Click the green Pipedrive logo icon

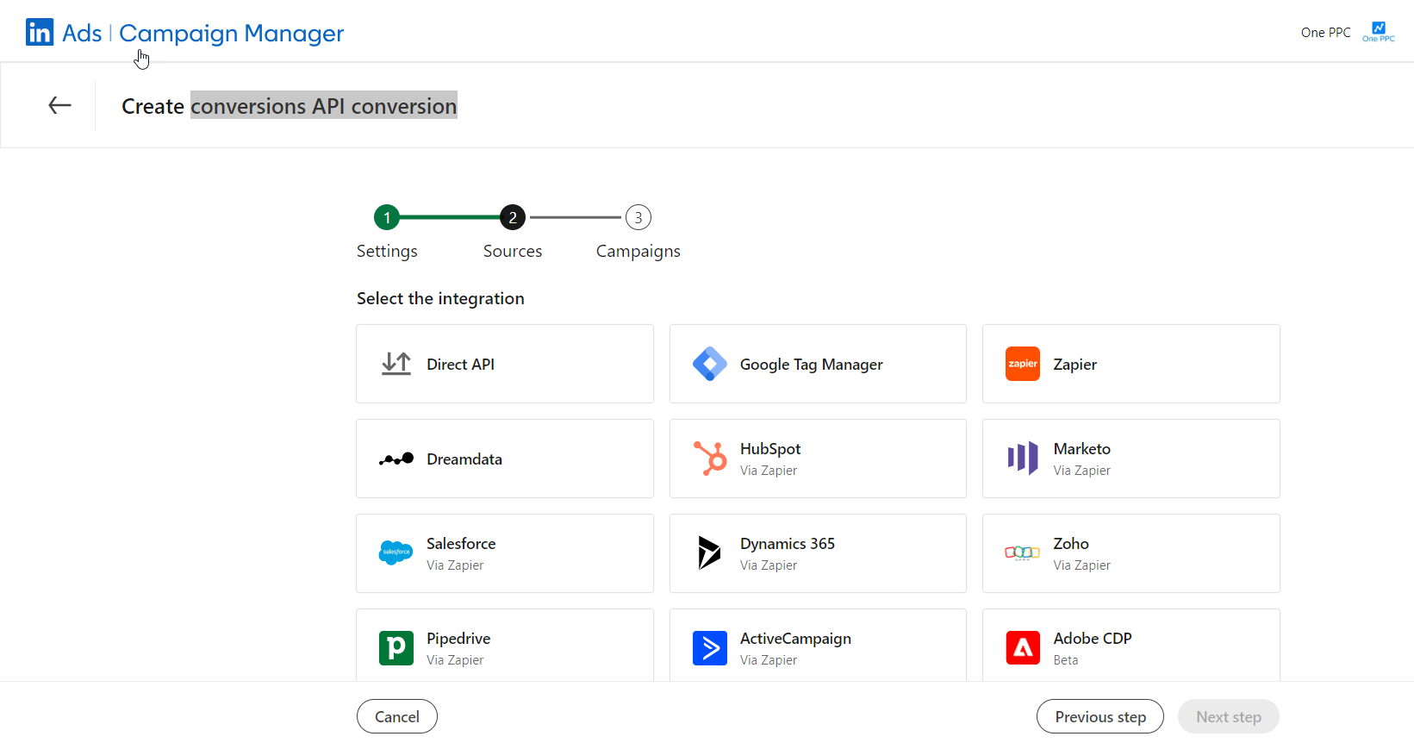coord(396,647)
